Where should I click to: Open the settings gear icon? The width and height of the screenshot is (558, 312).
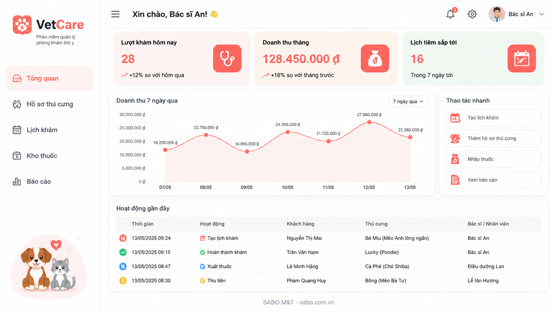tap(472, 14)
